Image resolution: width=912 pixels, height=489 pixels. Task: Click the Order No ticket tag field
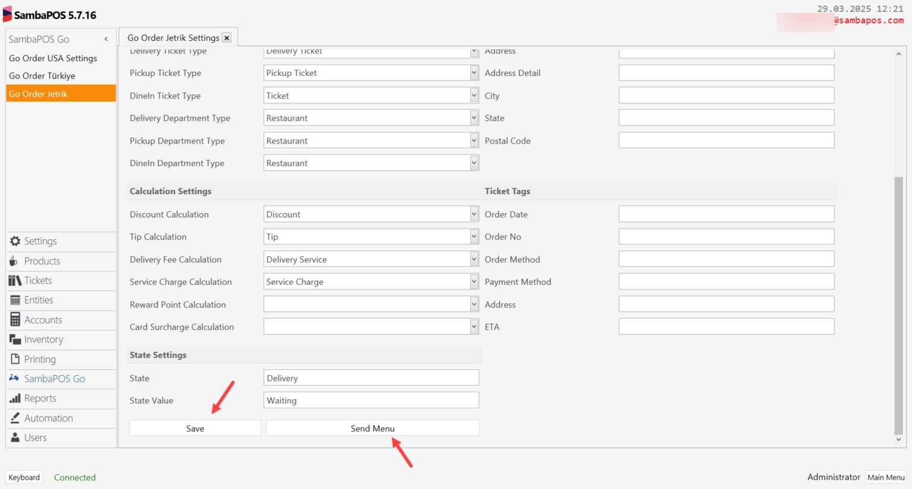[726, 236]
